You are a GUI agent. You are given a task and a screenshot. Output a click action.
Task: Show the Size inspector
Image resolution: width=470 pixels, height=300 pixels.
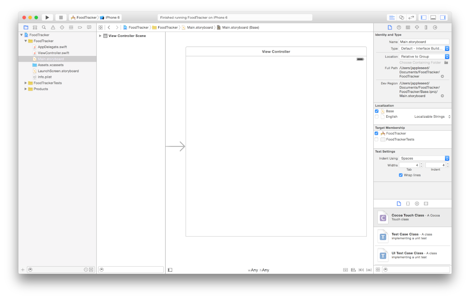pyautogui.click(x=426, y=27)
